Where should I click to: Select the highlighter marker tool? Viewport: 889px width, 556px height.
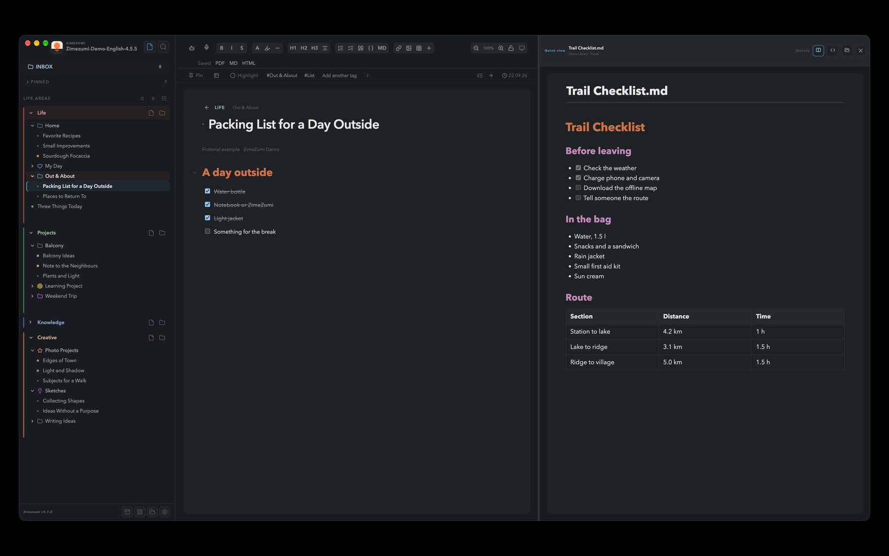(x=267, y=48)
